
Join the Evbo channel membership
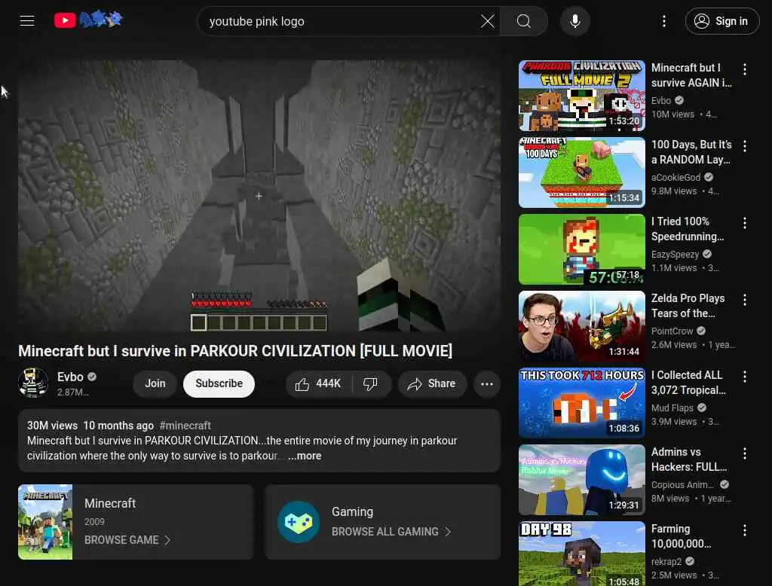tap(155, 383)
